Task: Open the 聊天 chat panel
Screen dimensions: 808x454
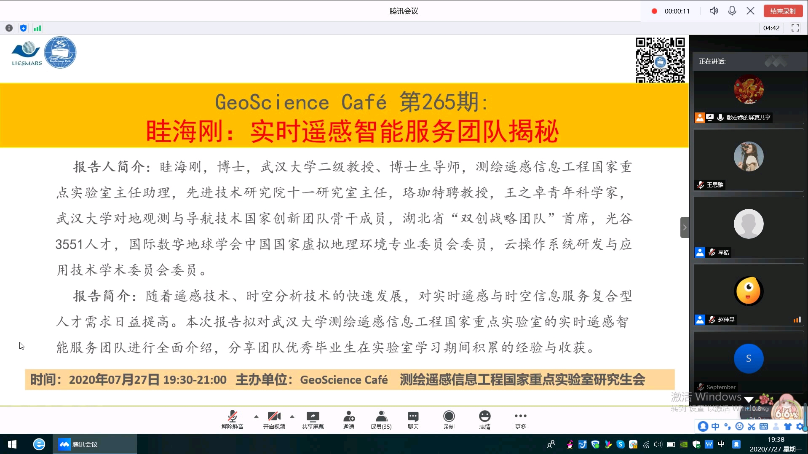Action: [413, 419]
